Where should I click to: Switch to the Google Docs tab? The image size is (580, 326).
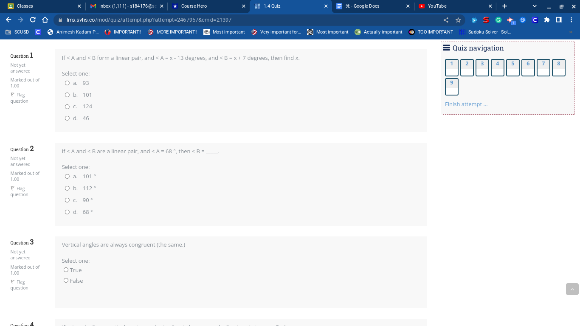point(372,6)
